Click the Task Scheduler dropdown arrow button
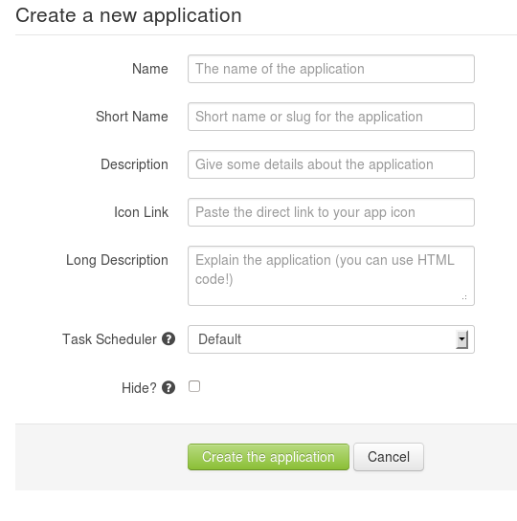The width and height of the screenshot is (517, 521). point(461,339)
